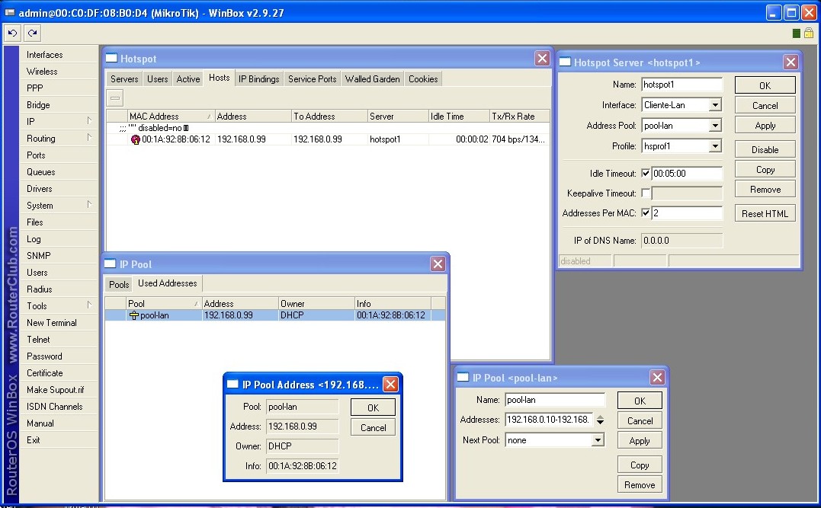
Task: Enable the Keepalive Timeout checkbox
Action: pyautogui.click(x=646, y=193)
